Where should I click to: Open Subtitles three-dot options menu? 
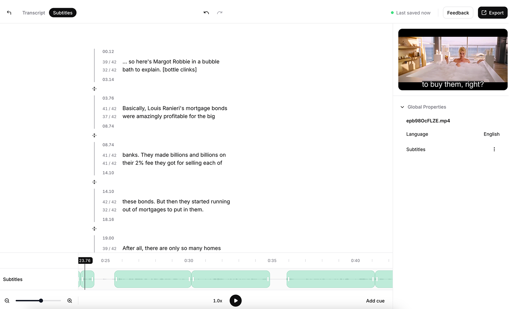click(494, 149)
